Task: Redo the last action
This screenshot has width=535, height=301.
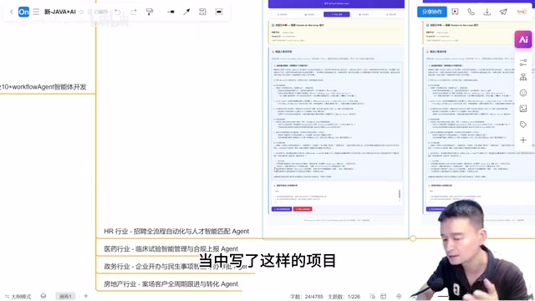Action: coord(134,12)
